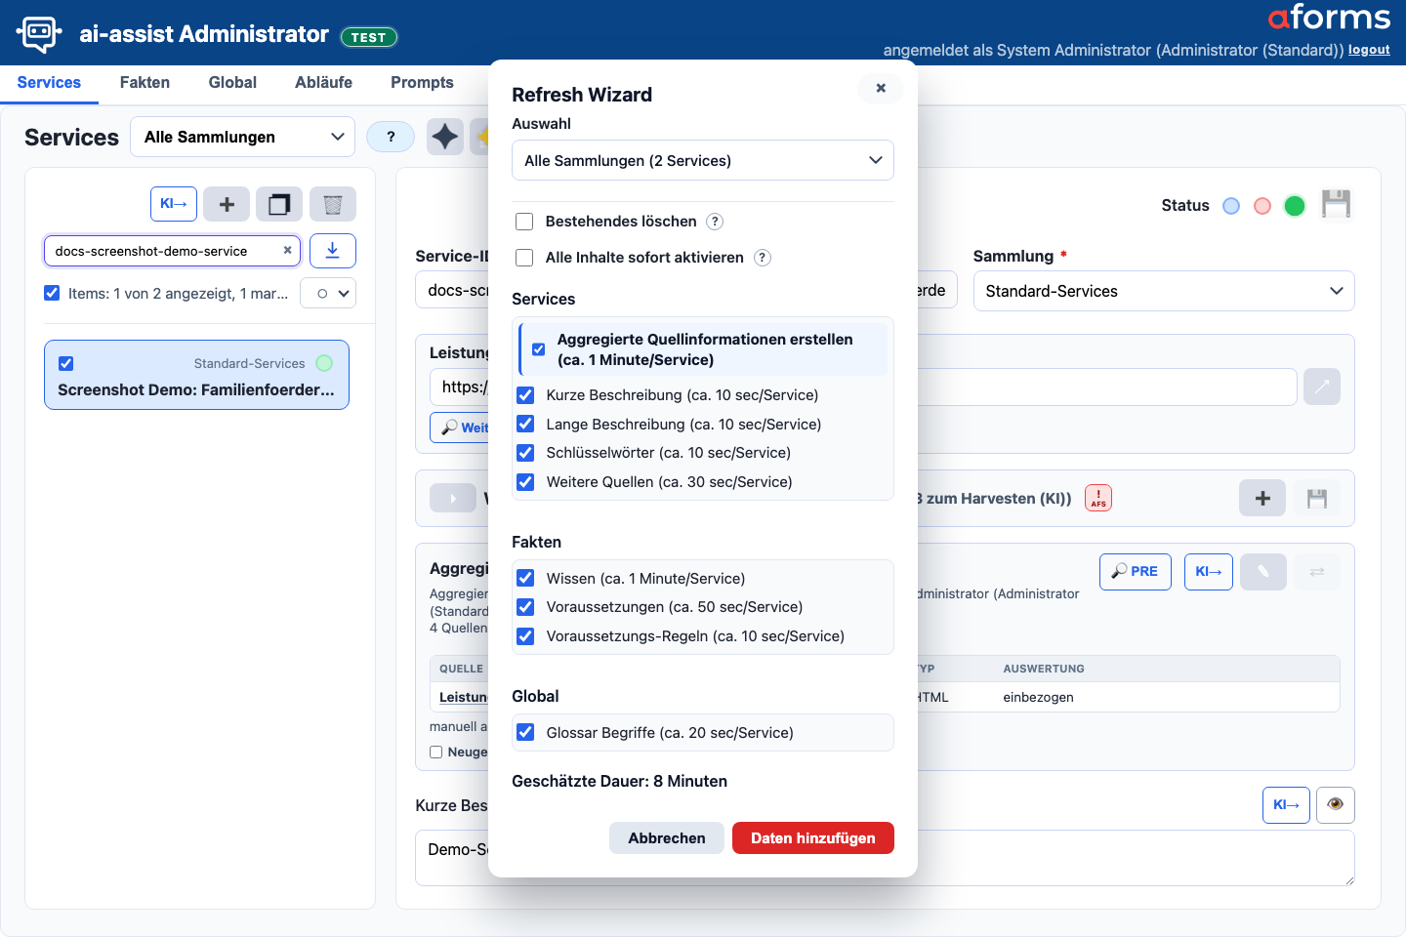Click the eye preview icon button
Image resolution: width=1406 pixels, height=937 pixels.
tap(1336, 804)
